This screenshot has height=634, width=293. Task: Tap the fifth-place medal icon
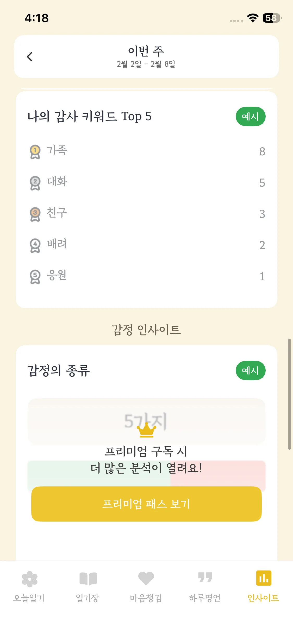point(35,277)
